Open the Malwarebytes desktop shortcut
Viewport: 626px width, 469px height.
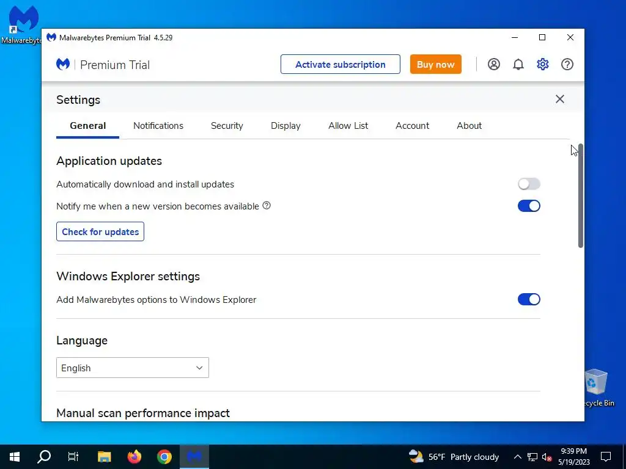point(22,24)
